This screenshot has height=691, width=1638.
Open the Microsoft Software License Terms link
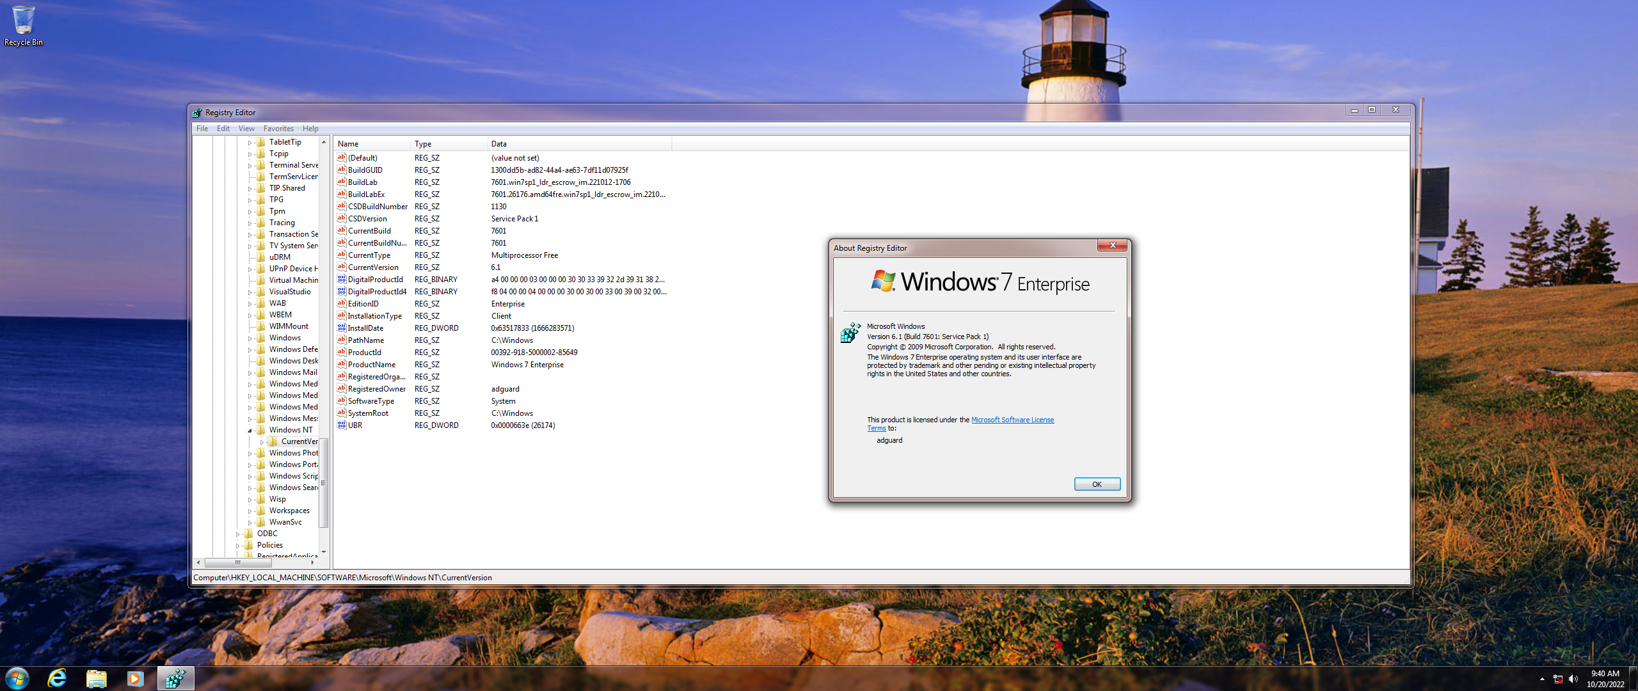[1012, 420]
